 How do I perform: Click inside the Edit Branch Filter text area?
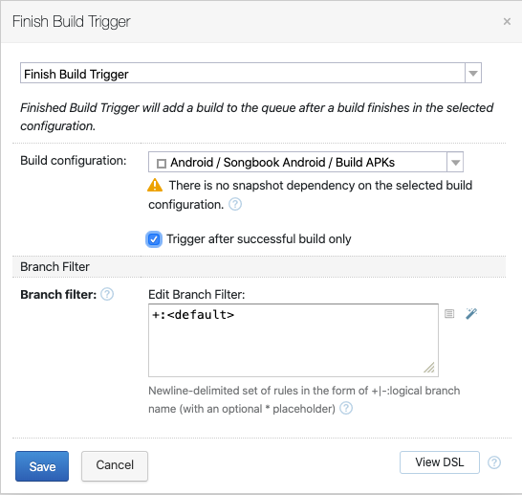pyautogui.click(x=294, y=340)
